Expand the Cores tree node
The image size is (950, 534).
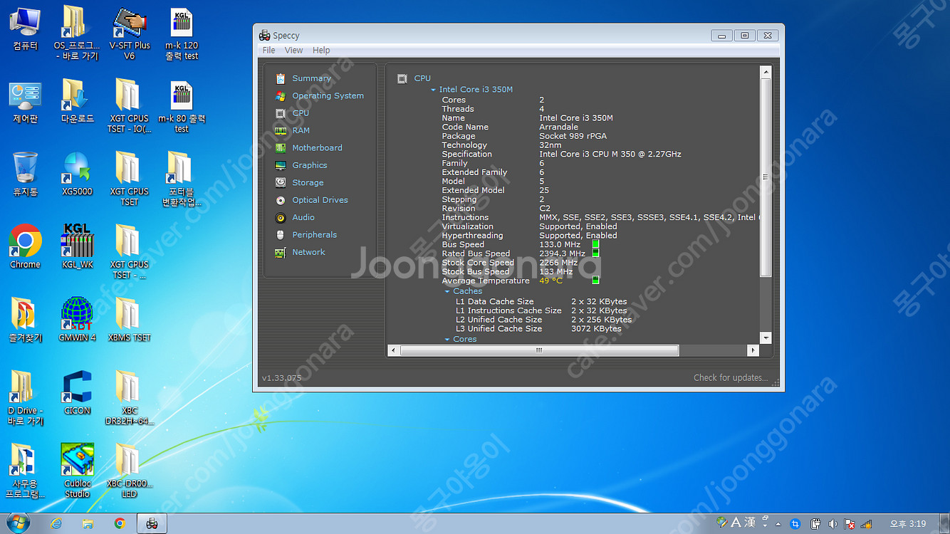click(447, 340)
